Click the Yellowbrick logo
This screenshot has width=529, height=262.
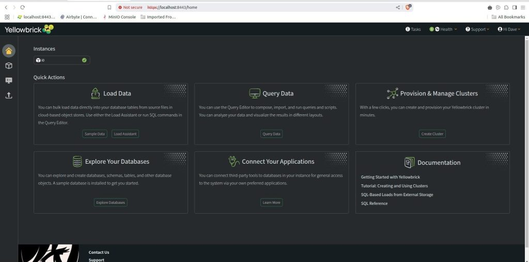tap(29, 29)
